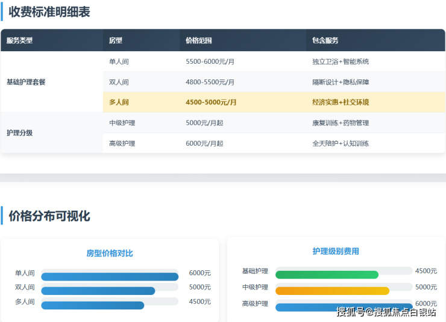Click the green 基础护理 bar
This screenshot has height=322, width=446.
pos(327,275)
